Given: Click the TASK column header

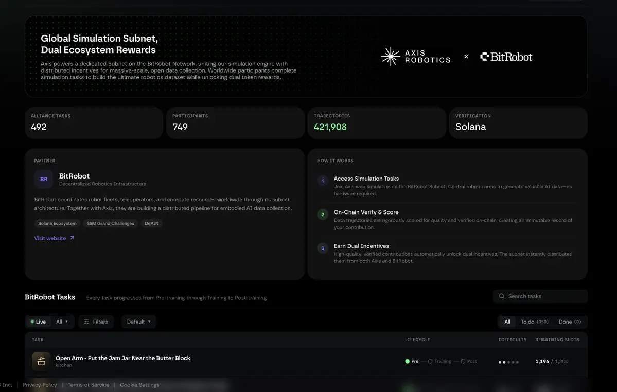Looking at the screenshot, I should [x=38, y=340].
